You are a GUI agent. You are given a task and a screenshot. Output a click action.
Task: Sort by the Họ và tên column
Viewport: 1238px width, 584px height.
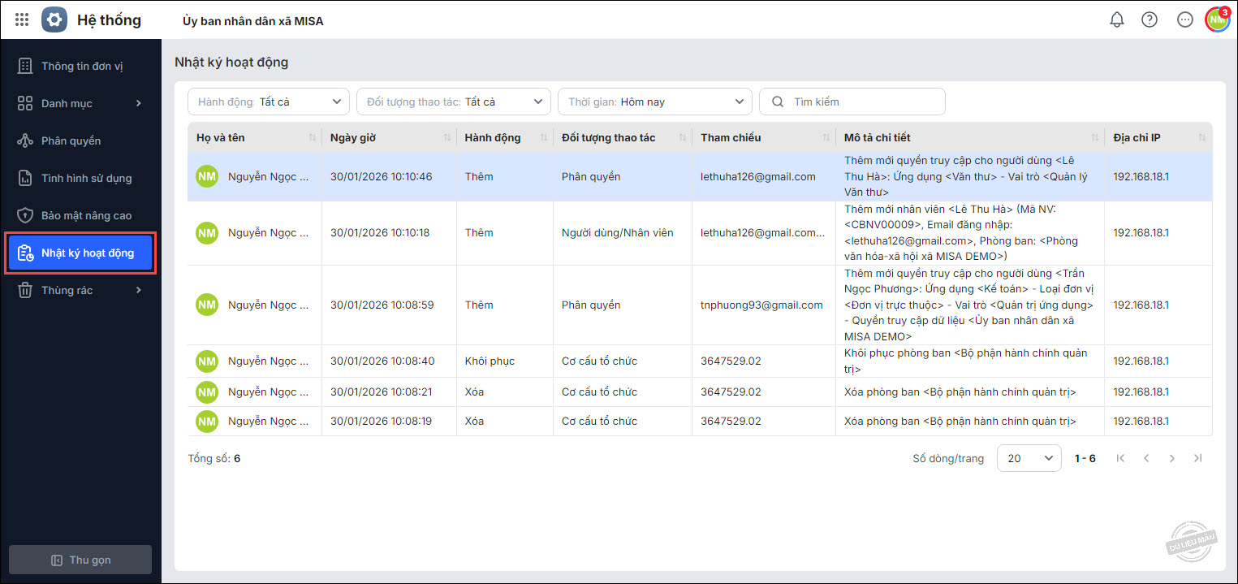click(313, 138)
